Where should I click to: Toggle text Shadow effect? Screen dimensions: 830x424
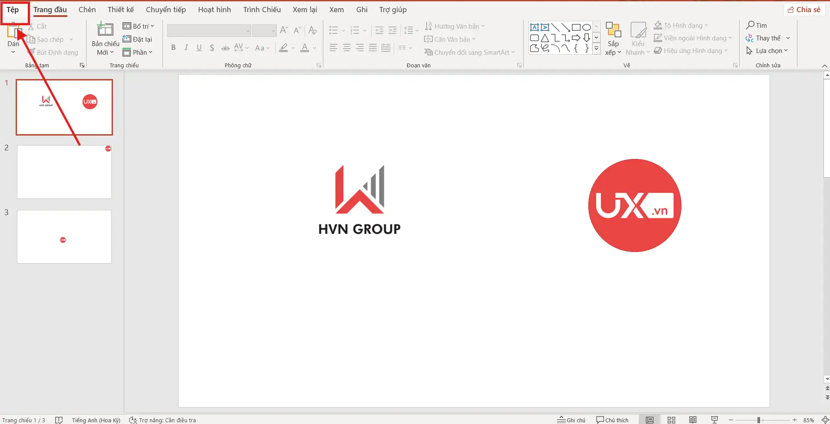pos(212,48)
